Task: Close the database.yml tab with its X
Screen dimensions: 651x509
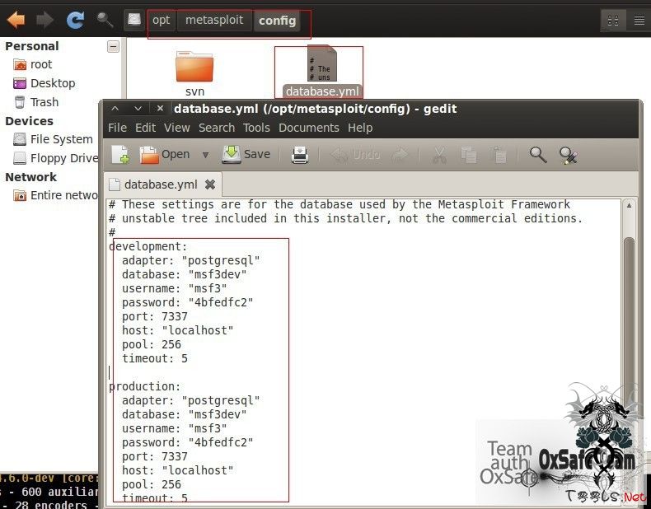Action: click(210, 184)
